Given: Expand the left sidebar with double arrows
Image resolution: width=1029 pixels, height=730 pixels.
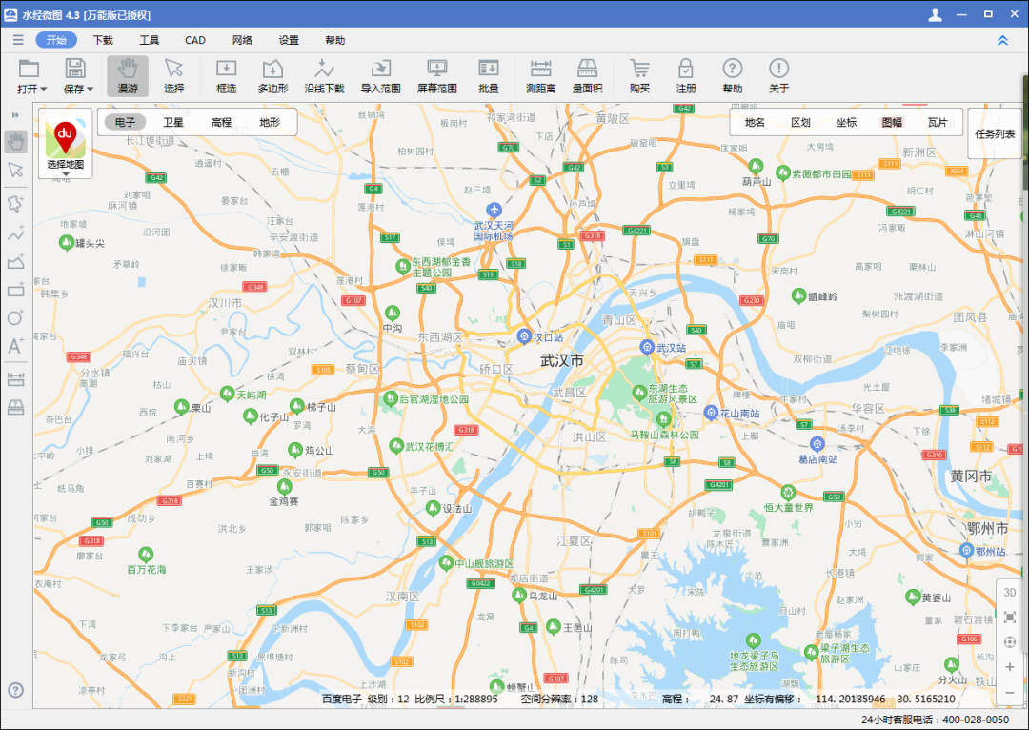Looking at the screenshot, I should tap(16, 115).
